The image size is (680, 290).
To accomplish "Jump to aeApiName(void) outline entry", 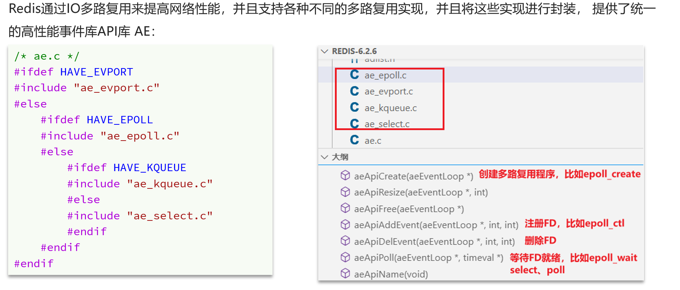I will tap(391, 275).
